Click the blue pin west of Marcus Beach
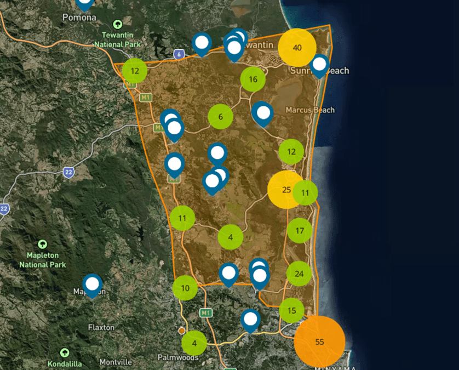Viewport: 459px width, 370px height. coord(263,113)
